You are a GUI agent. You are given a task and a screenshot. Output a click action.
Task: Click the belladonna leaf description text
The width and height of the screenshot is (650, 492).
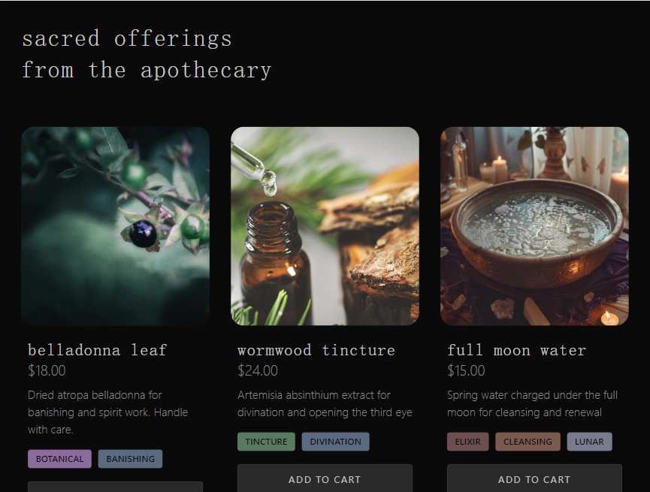(x=107, y=412)
